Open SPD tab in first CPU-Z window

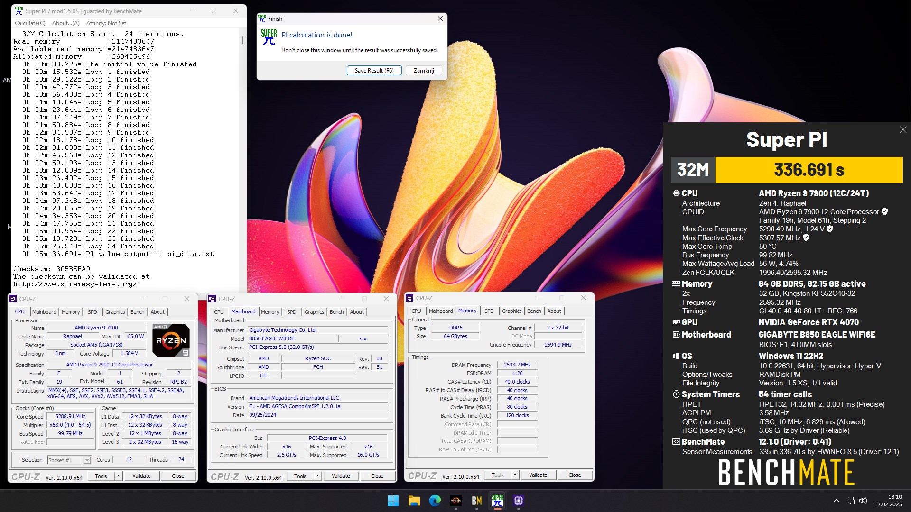point(93,312)
